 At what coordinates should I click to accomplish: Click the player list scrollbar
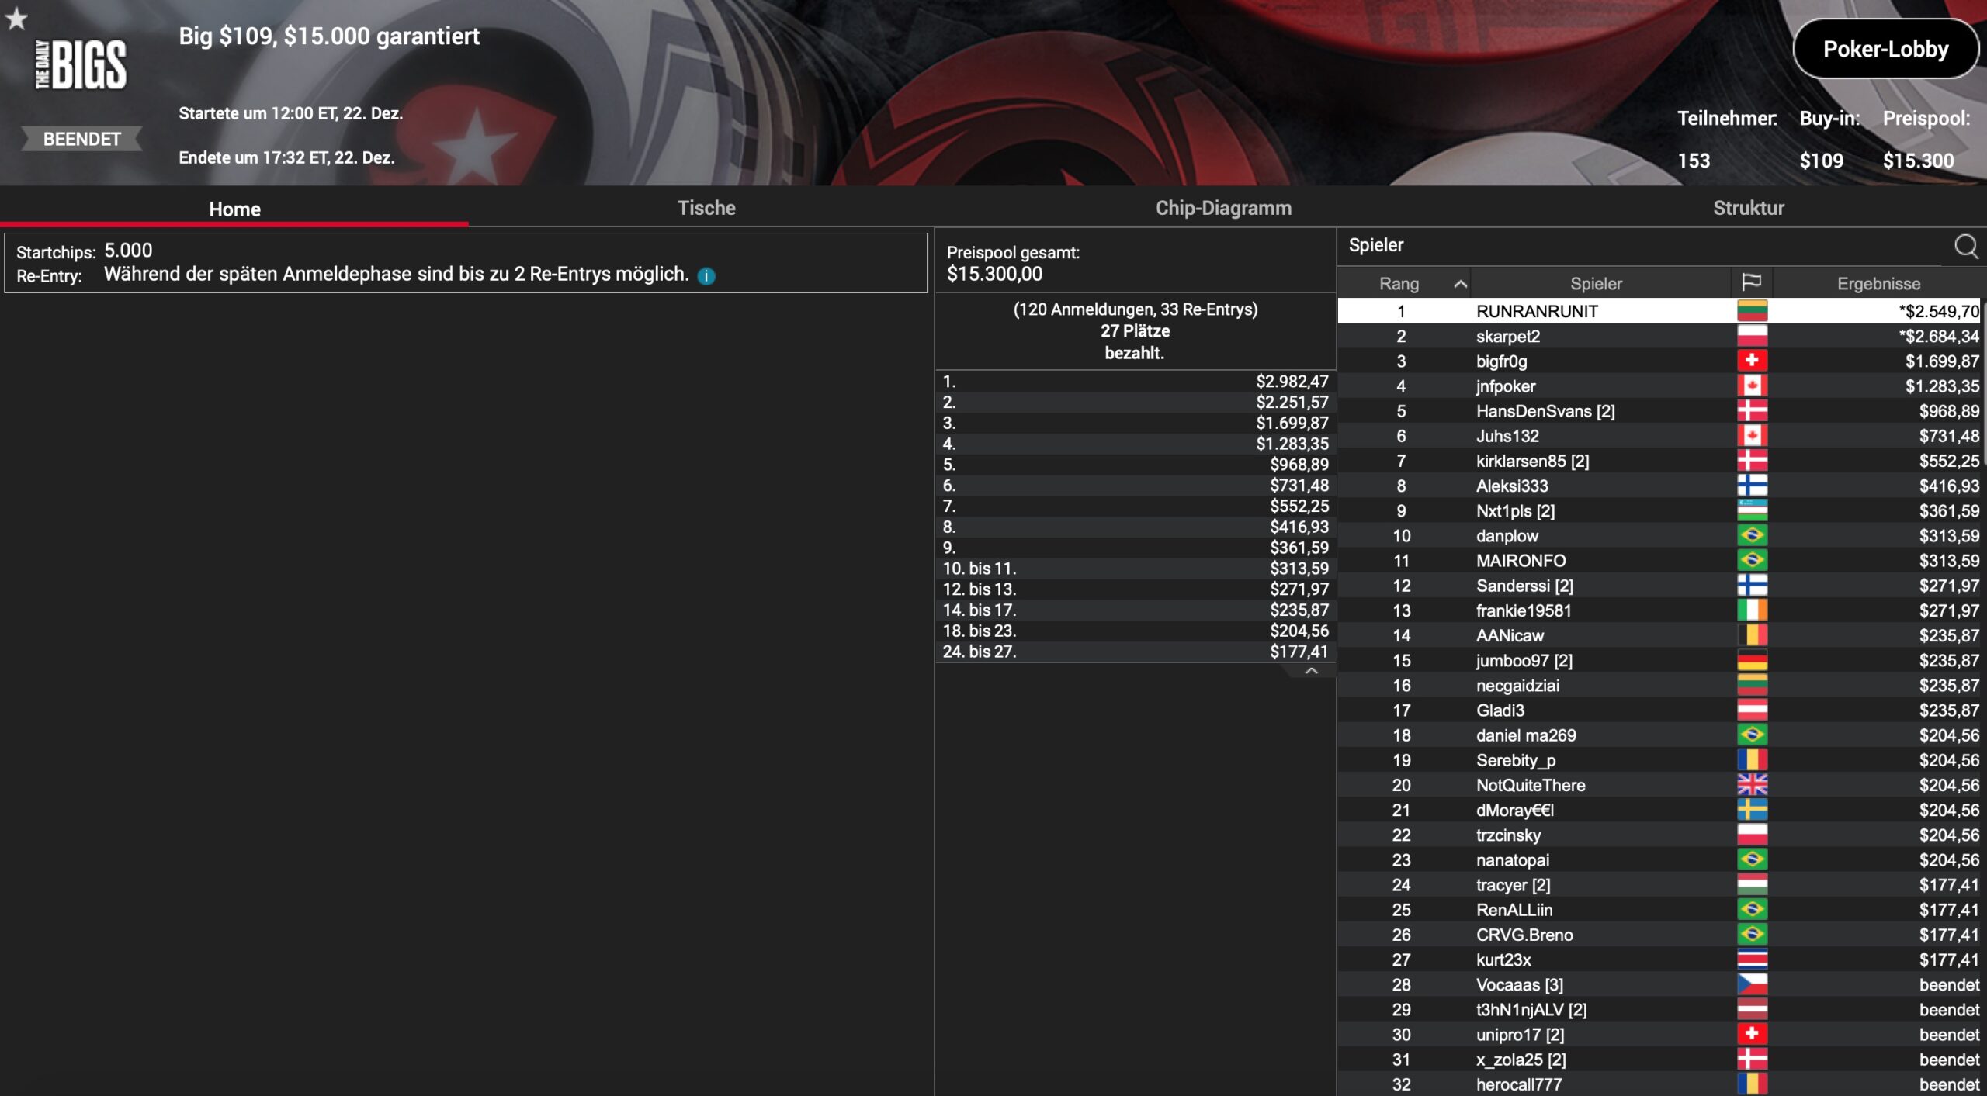[x=1983, y=382]
